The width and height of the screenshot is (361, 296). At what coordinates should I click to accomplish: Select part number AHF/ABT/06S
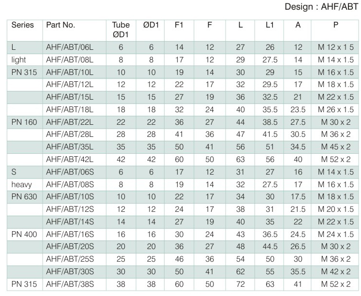coord(70,172)
